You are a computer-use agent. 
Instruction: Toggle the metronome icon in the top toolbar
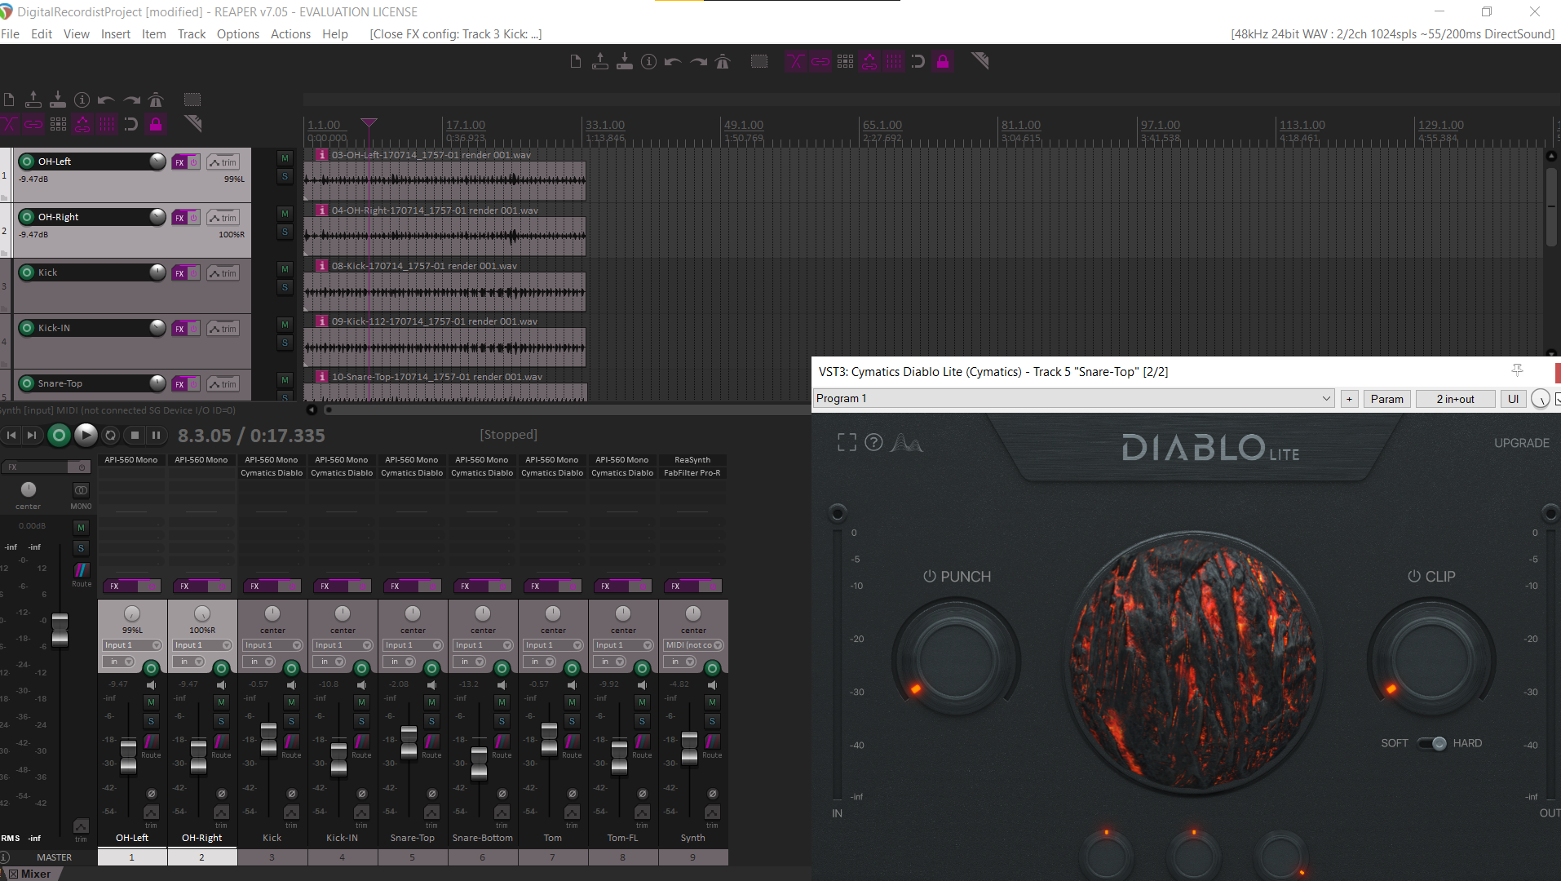click(x=723, y=62)
